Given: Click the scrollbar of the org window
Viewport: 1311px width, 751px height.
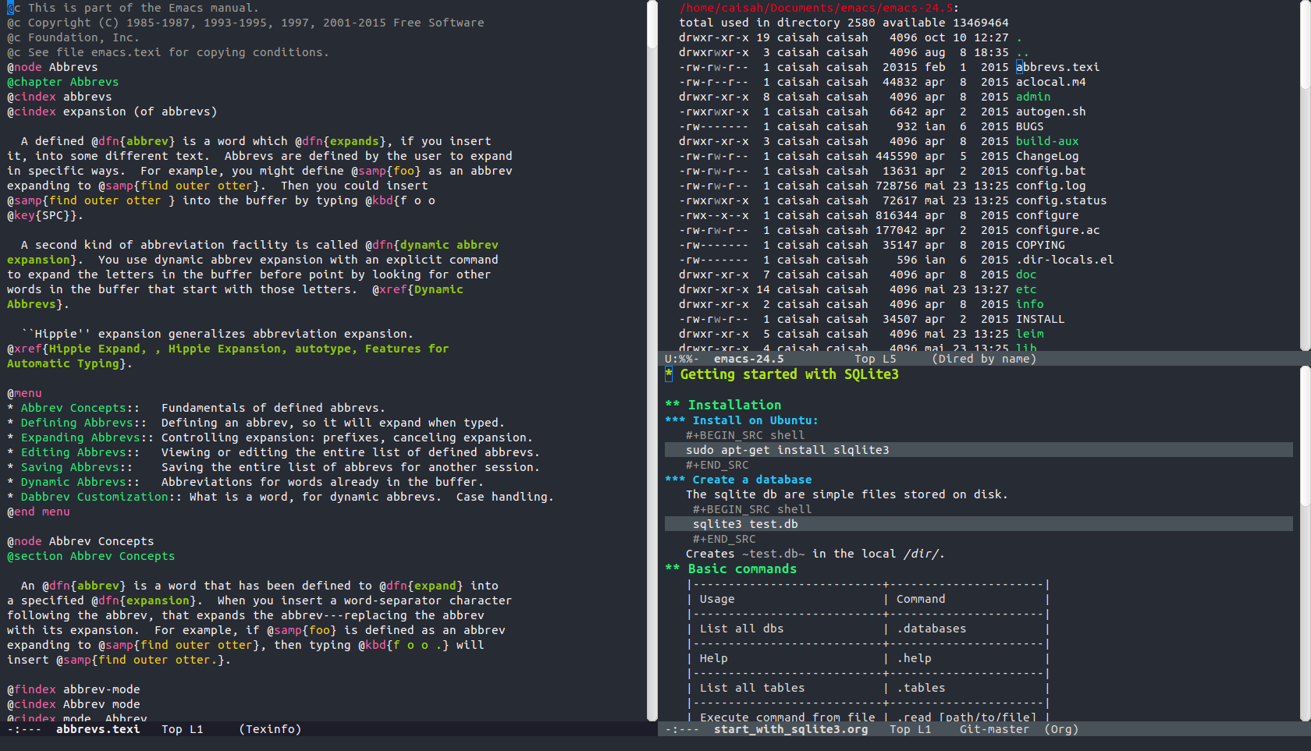Looking at the screenshot, I should click(x=1306, y=544).
